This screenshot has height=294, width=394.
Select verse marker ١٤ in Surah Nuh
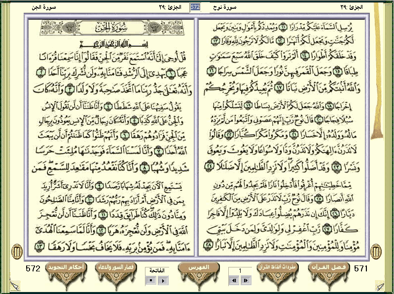305,56
